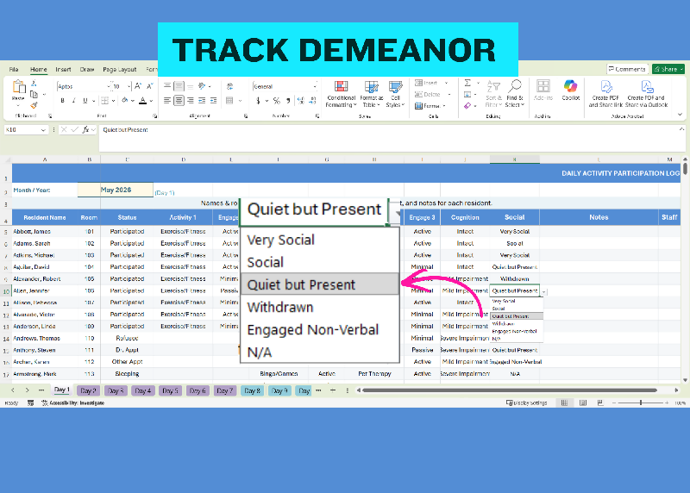Choose Engaged Non-Verbal in enlarged list
The height and width of the screenshot is (493, 690).
tap(320, 329)
